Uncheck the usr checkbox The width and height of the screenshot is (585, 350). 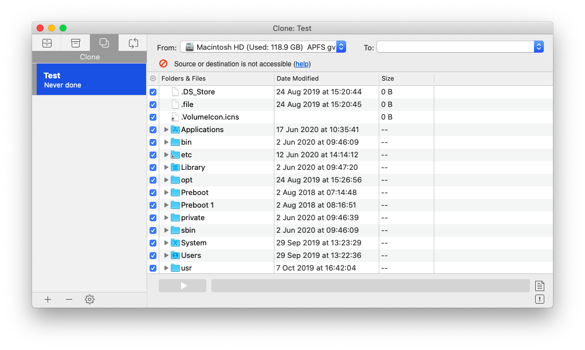153,268
